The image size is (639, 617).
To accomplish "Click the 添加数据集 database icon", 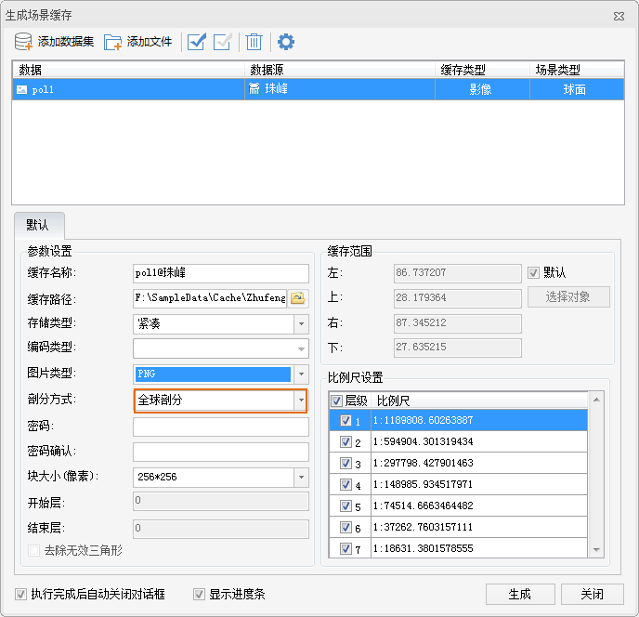I will pos(23,42).
